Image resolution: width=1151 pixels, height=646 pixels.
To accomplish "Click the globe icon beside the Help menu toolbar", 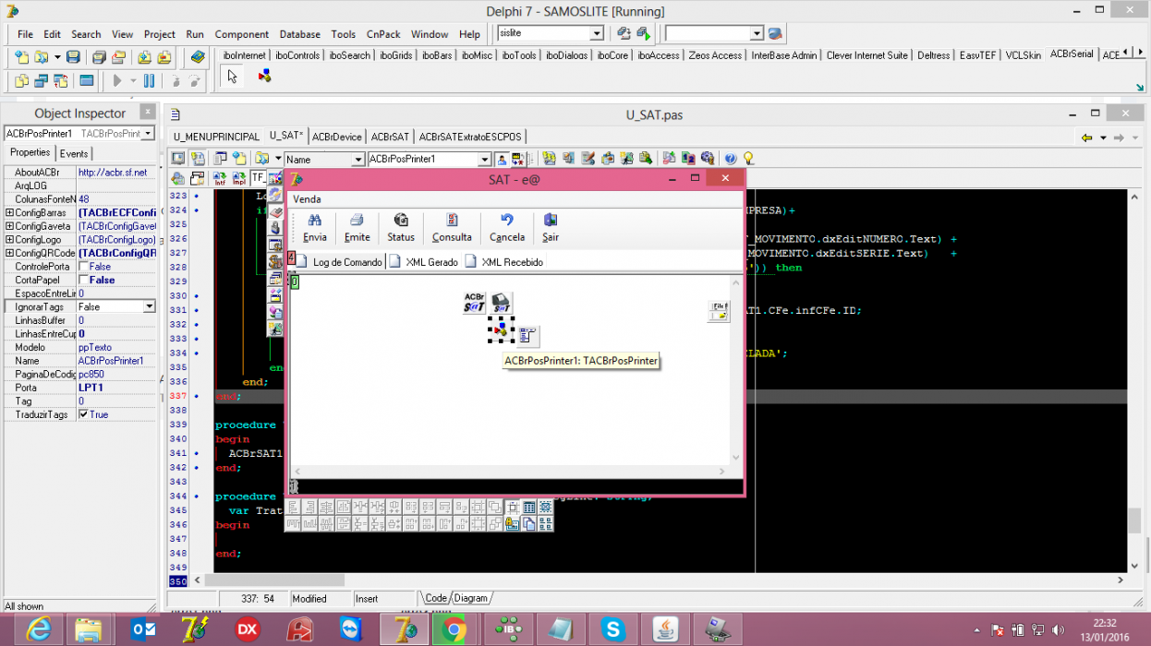I will pos(775,33).
